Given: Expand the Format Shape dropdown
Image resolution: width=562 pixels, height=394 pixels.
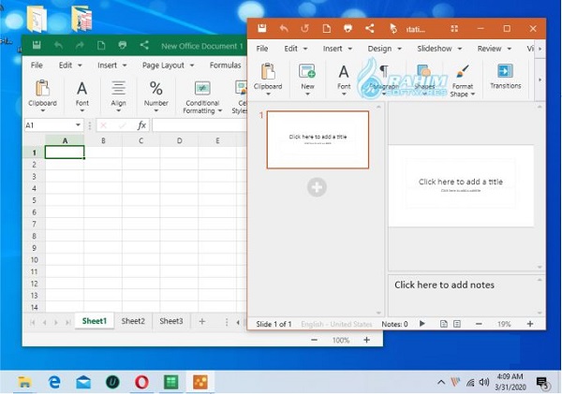Looking at the screenshot, I should coord(461,94).
